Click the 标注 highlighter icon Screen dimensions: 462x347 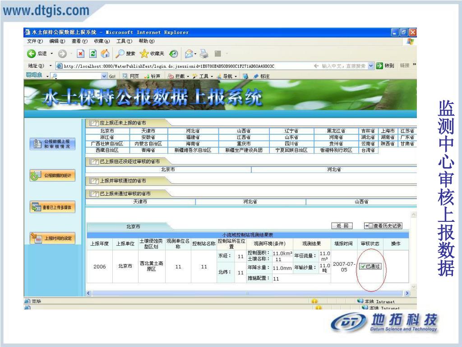click(x=256, y=76)
